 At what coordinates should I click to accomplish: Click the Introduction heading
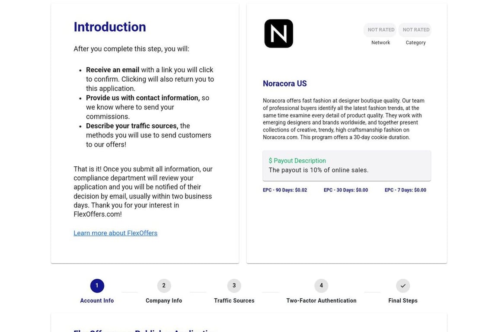pyautogui.click(x=109, y=27)
